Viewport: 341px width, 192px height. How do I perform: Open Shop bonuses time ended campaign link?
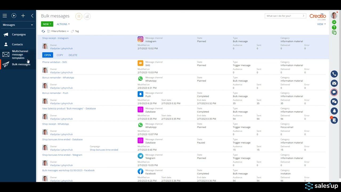(x=104, y=150)
